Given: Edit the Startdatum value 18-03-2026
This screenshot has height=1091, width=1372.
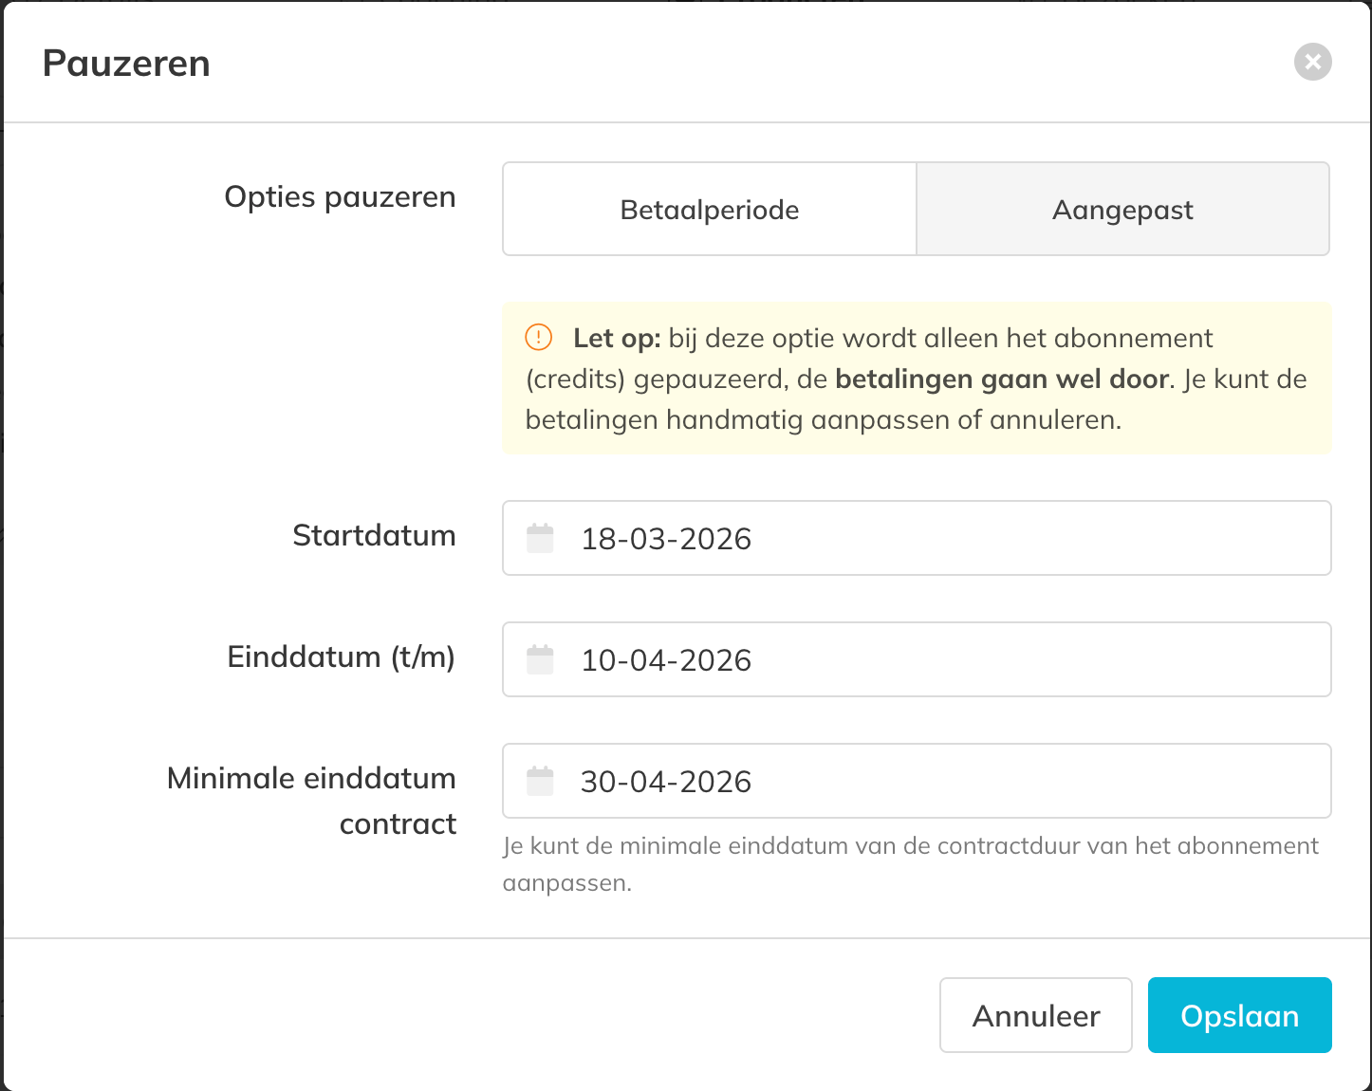Looking at the screenshot, I should click(x=666, y=539).
